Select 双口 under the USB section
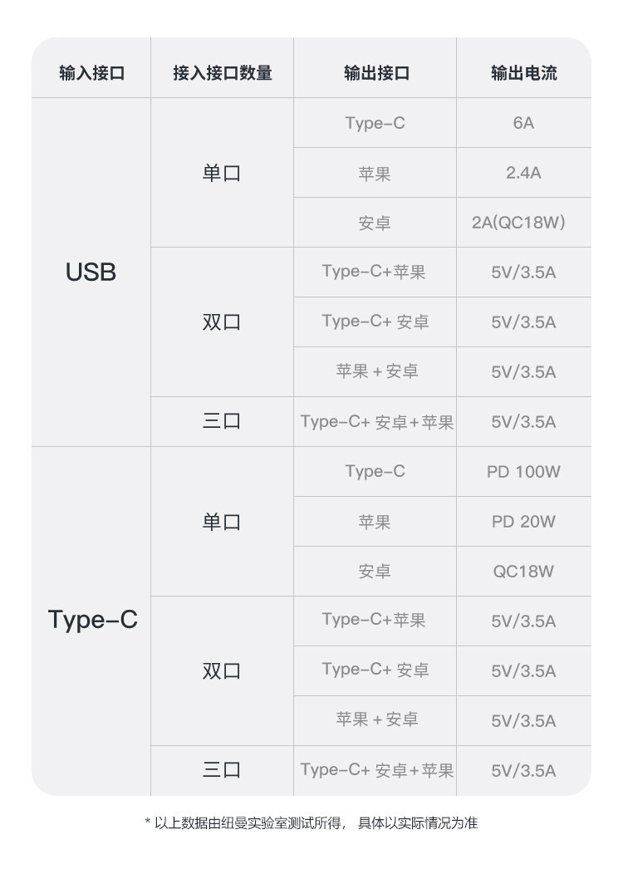 click(x=222, y=322)
